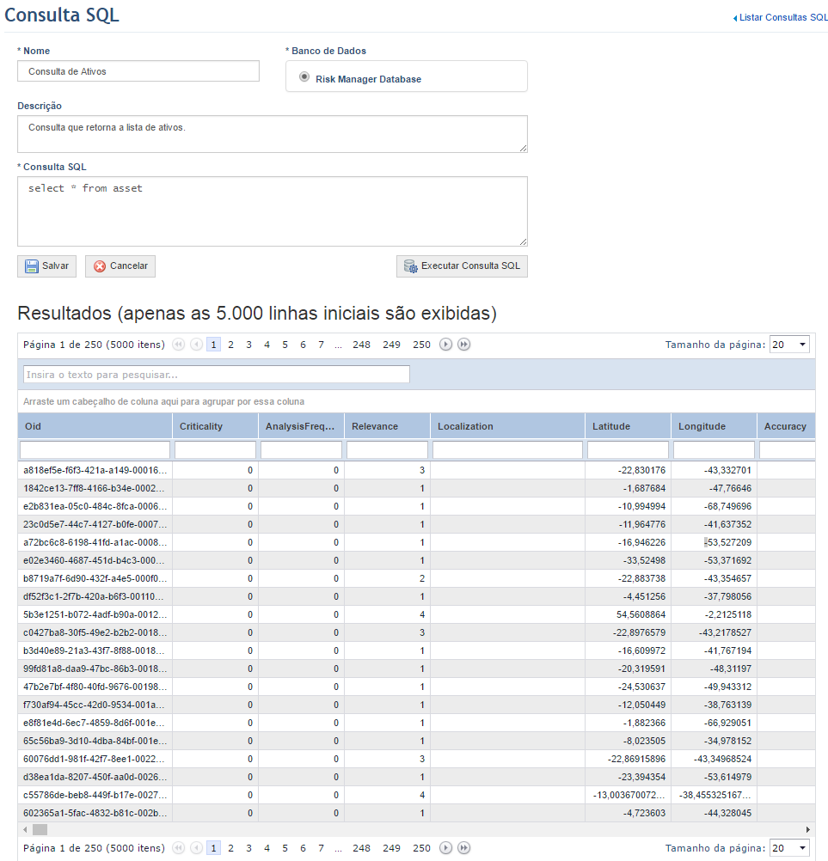The image size is (828, 861).
Task: Click the filter box under Latitude column
Action: (x=628, y=449)
